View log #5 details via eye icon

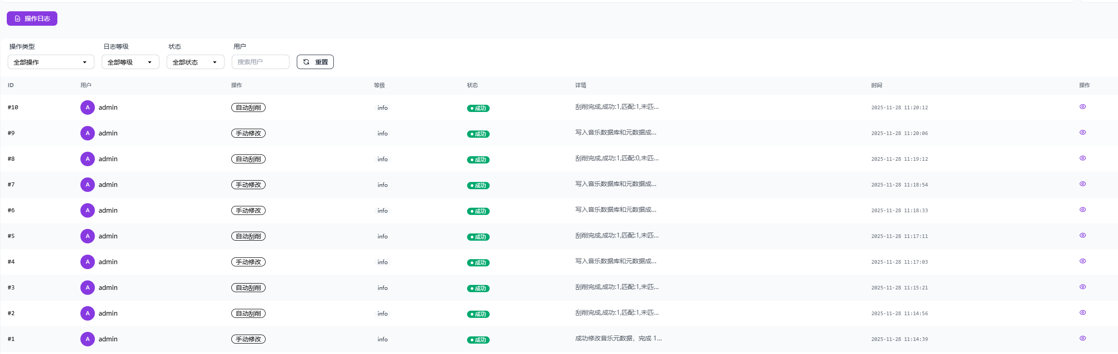(x=1082, y=236)
